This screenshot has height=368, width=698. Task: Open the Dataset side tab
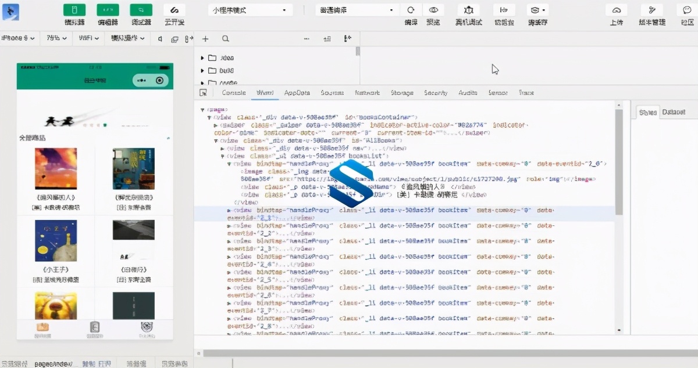coord(674,112)
